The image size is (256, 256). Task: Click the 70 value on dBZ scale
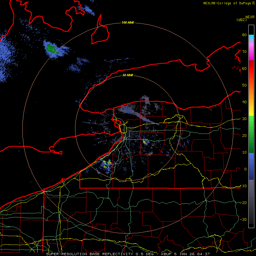coord(244,52)
